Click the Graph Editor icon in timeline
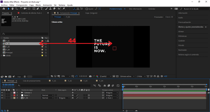 point(118,85)
